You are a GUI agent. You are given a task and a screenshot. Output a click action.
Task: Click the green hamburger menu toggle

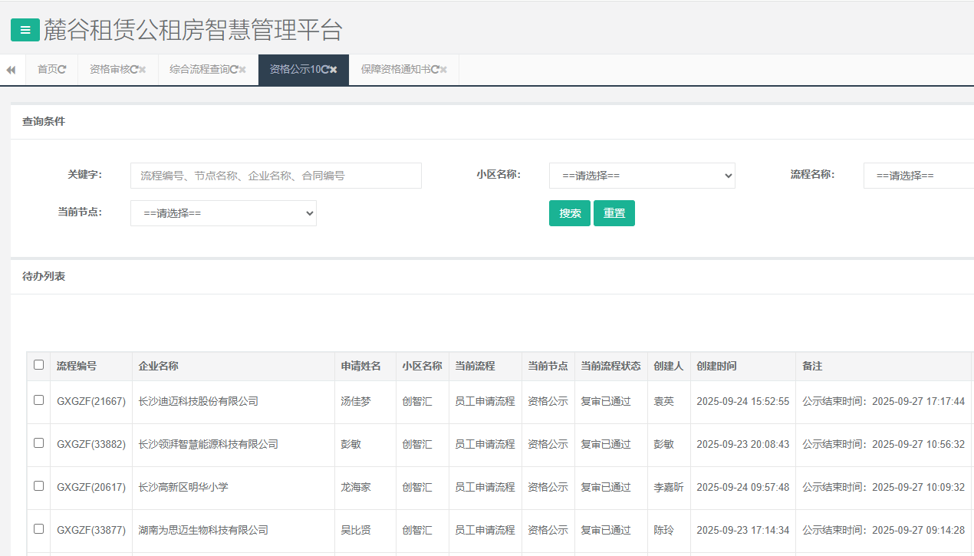pyautogui.click(x=25, y=30)
